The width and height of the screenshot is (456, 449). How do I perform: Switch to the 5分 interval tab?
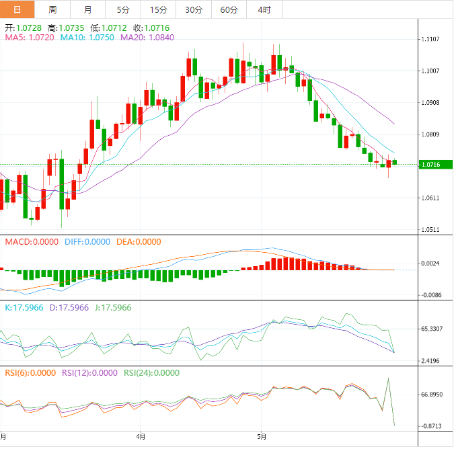tap(123, 9)
